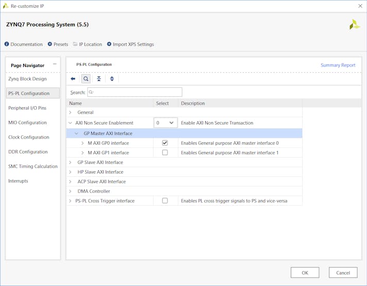Click the IP Location option
This screenshot has height=286, width=367.
90,44
